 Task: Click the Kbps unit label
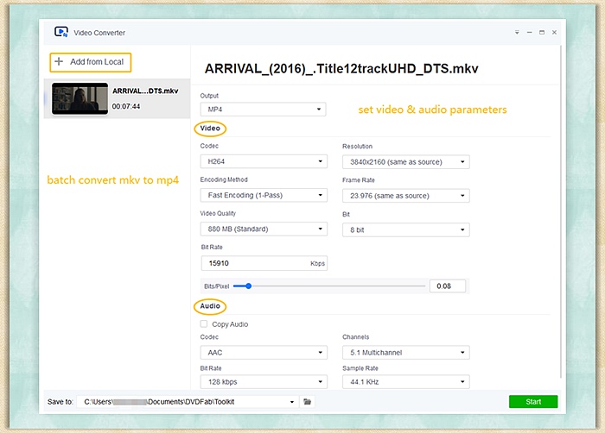(x=317, y=263)
